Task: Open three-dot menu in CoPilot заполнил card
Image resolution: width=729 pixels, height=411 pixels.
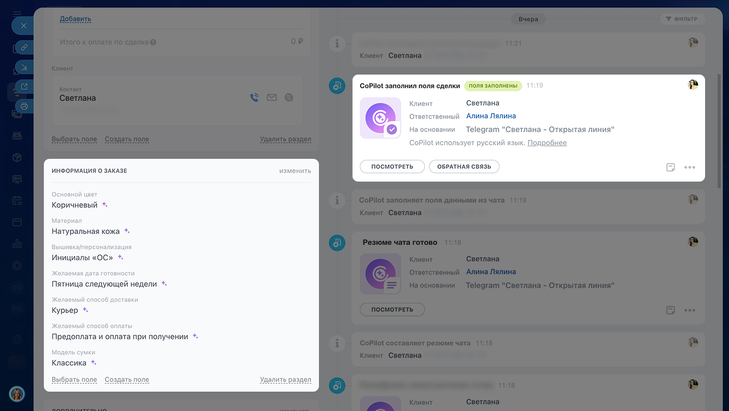Action: [690, 167]
